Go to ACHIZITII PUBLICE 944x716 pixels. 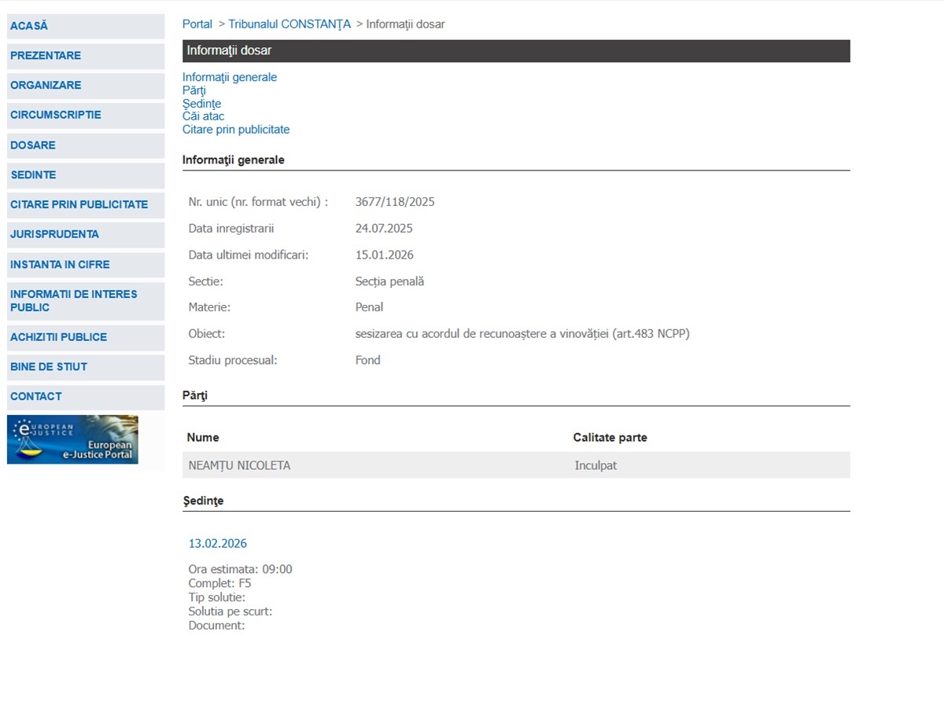pyautogui.click(x=86, y=337)
